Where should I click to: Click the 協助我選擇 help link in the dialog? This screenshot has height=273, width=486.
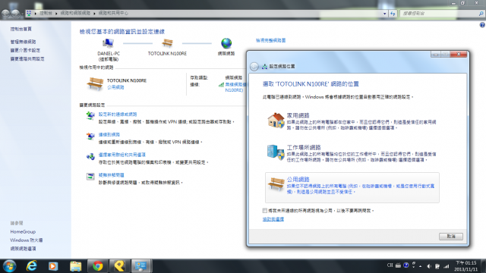click(273, 219)
